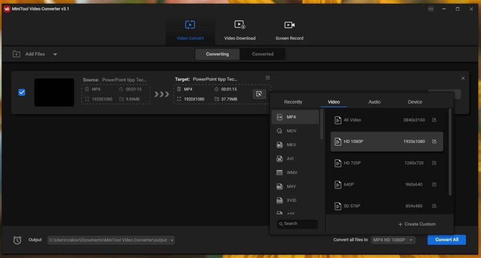The width and height of the screenshot is (481, 258).
Task: Click the presets list scrollbar
Action: click(450, 152)
